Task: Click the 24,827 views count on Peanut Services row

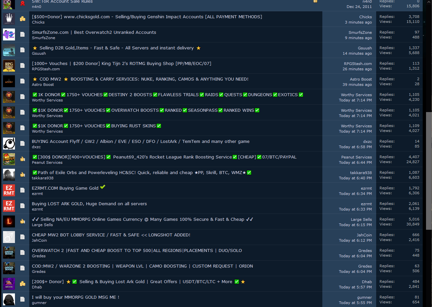Action: pos(413,162)
